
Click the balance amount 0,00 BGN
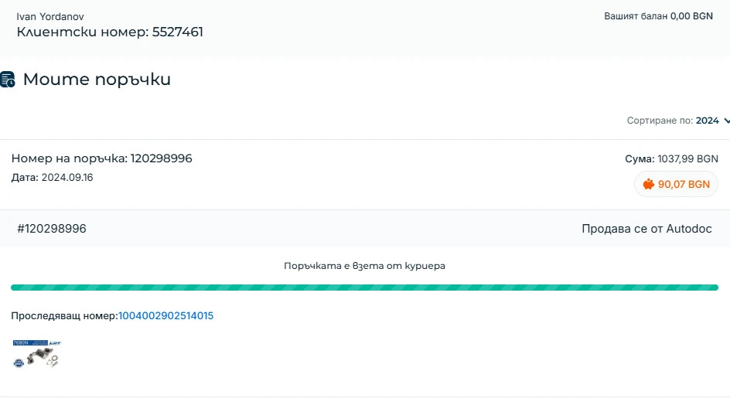(x=691, y=15)
